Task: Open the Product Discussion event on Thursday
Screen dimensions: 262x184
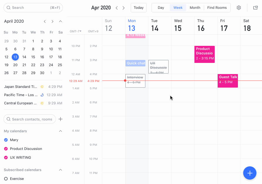Action: click(x=204, y=54)
